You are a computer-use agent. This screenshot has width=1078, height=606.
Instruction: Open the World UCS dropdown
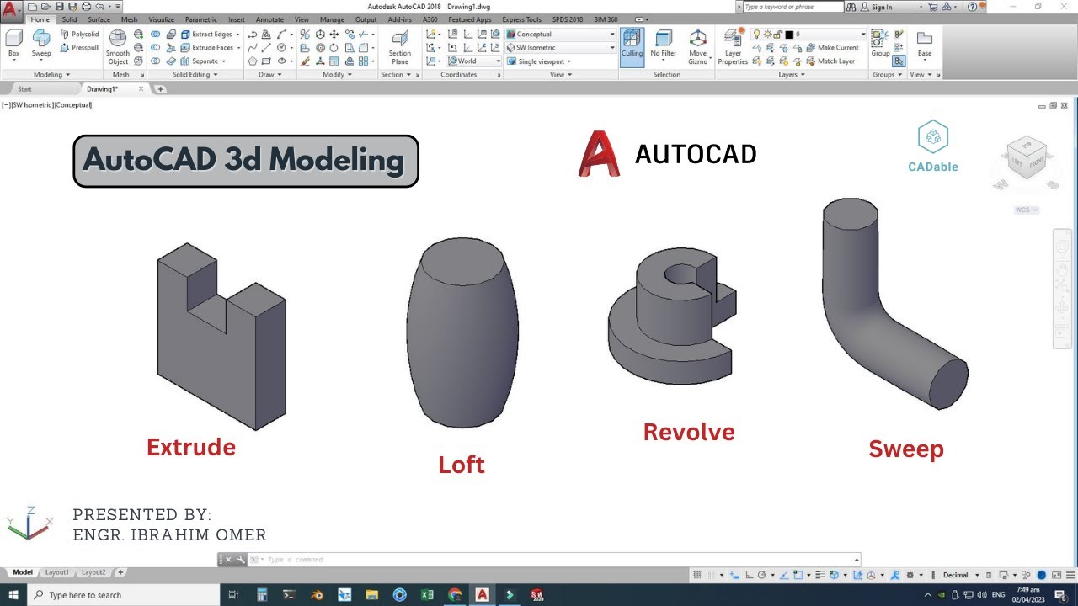coord(474,61)
